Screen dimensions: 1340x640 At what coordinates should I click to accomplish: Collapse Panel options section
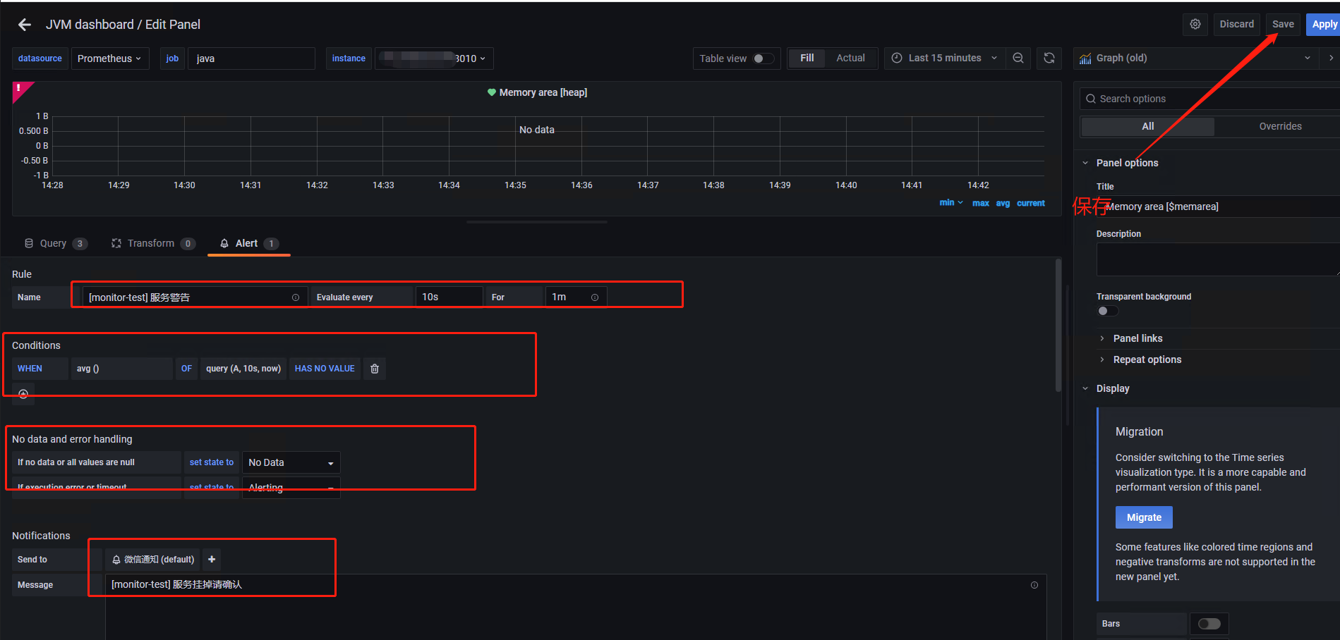click(1127, 163)
